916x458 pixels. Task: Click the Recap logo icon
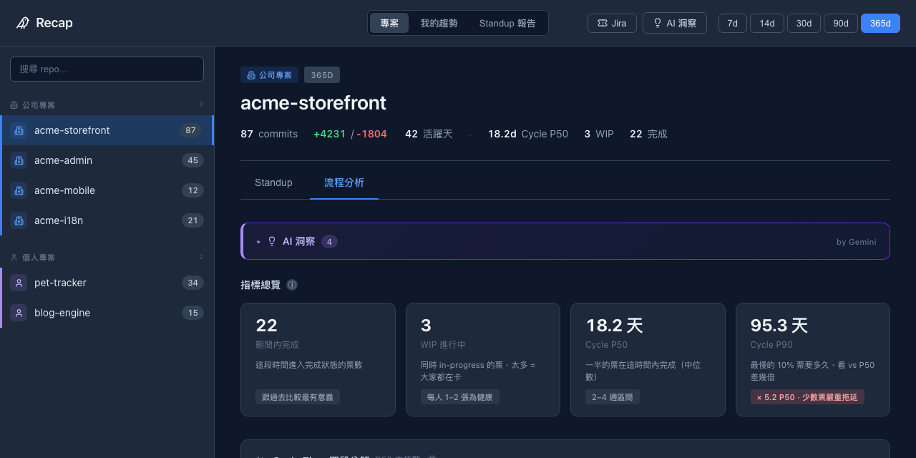[23, 23]
